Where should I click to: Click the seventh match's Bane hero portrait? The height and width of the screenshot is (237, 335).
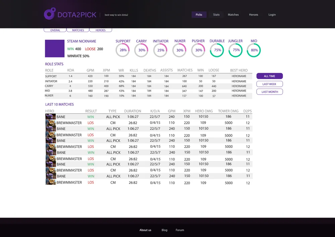click(51, 152)
